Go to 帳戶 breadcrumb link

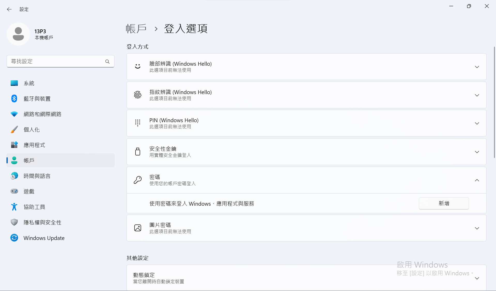pyautogui.click(x=136, y=29)
